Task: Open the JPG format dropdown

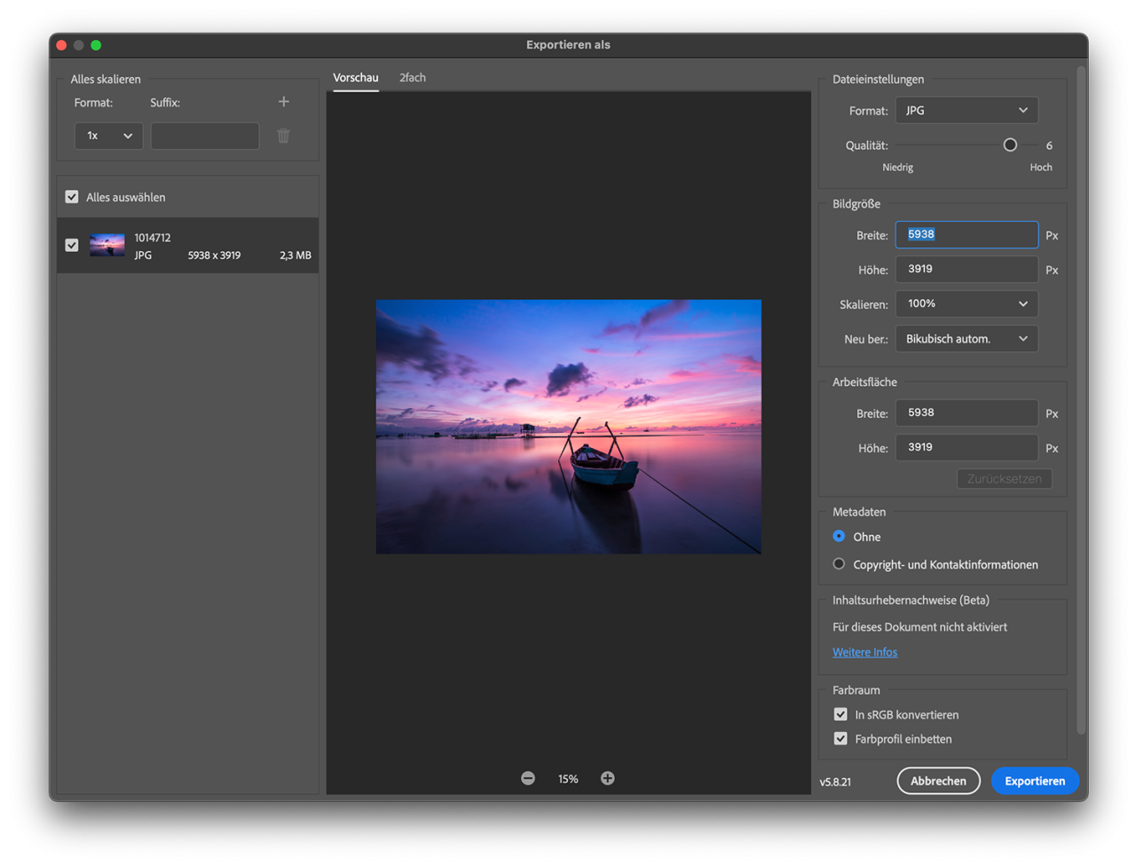Action: tap(966, 110)
